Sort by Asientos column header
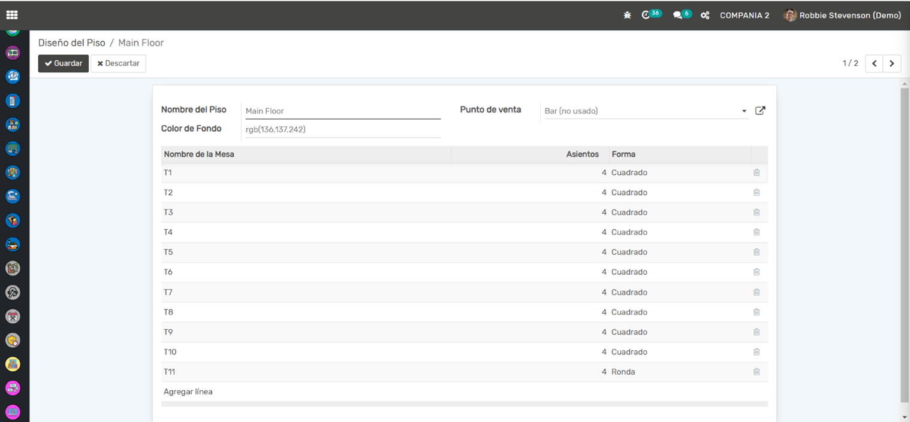Image resolution: width=910 pixels, height=422 pixels. (582, 154)
